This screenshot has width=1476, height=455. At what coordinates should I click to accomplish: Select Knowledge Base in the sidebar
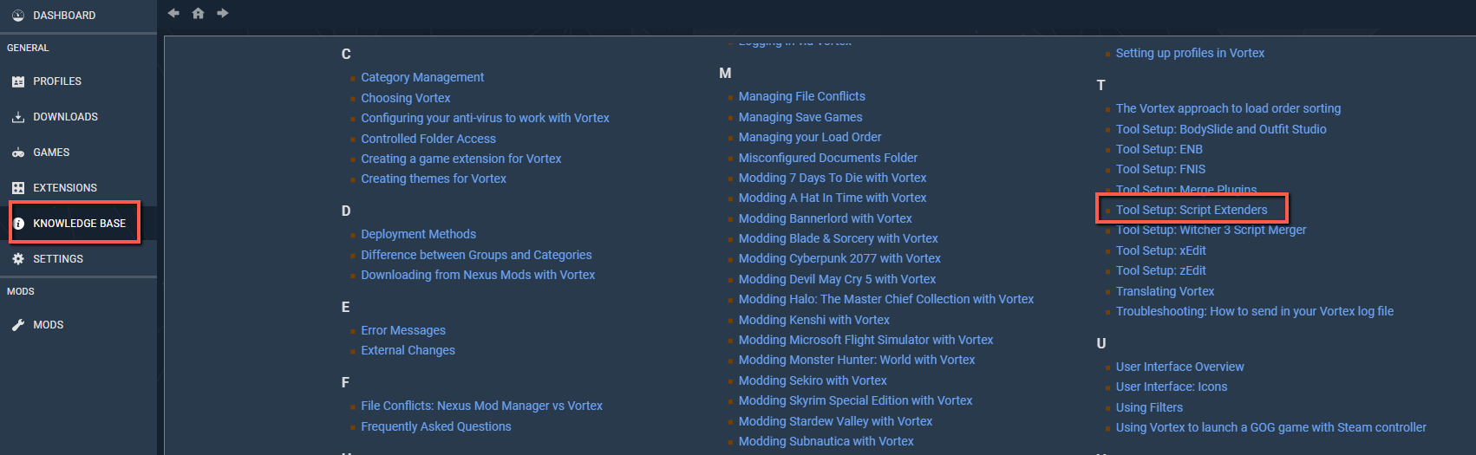[x=78, y=224]
